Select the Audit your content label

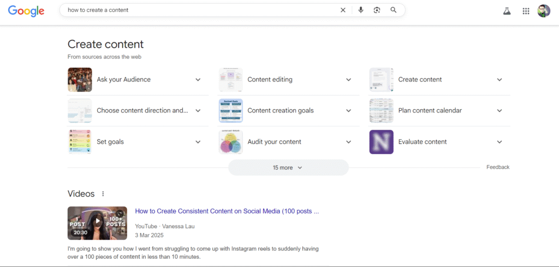[x=275, y=142]
